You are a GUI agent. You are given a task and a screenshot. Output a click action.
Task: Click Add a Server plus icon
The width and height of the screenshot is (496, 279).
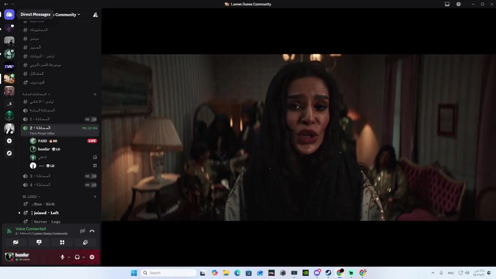pyautogui.click(x=9, y=141)
